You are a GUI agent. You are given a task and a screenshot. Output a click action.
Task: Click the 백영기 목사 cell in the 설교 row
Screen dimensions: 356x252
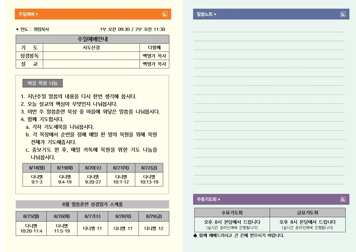[x=154, y=64]
